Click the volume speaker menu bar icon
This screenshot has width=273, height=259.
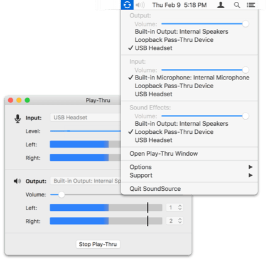[x=140, y=5]
